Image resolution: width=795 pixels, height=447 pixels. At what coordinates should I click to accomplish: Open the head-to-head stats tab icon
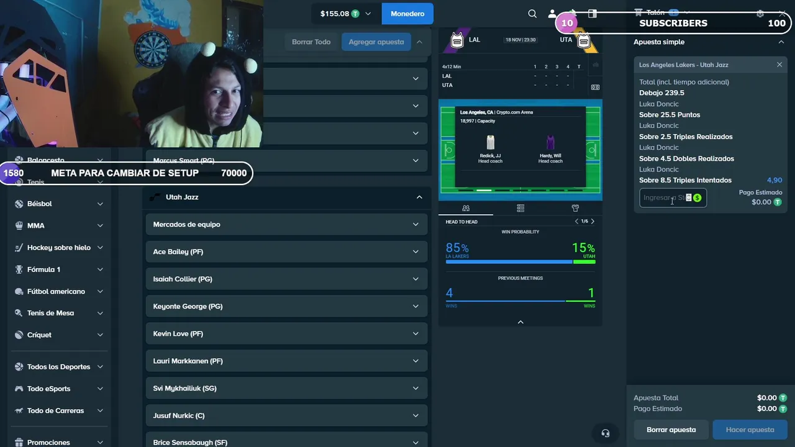[466, 208]
